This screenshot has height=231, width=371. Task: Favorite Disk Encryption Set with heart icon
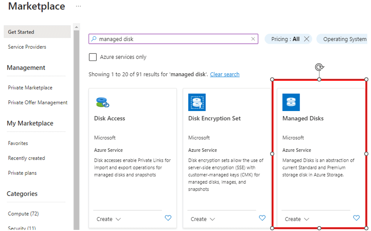262,218
